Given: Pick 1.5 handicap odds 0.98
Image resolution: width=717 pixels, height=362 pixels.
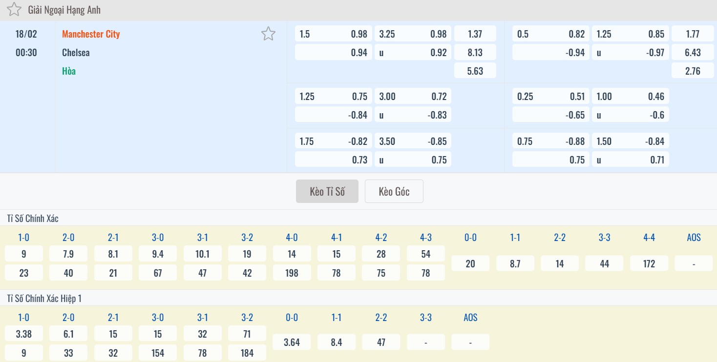Looking at the screenshot, I should click(x=334, y=34).
